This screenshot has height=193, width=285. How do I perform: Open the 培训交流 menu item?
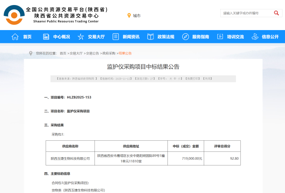235,37
